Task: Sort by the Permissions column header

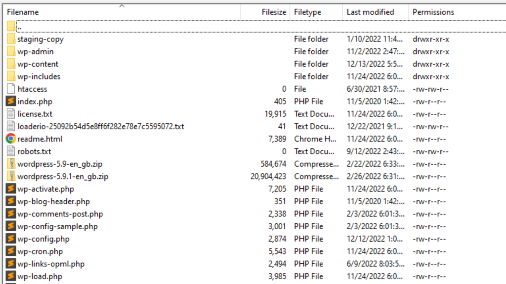Action: 433,12
